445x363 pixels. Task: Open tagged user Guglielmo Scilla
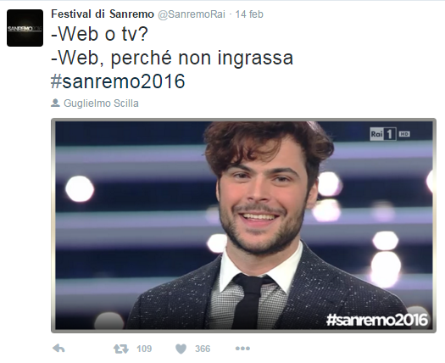[101, 103]
